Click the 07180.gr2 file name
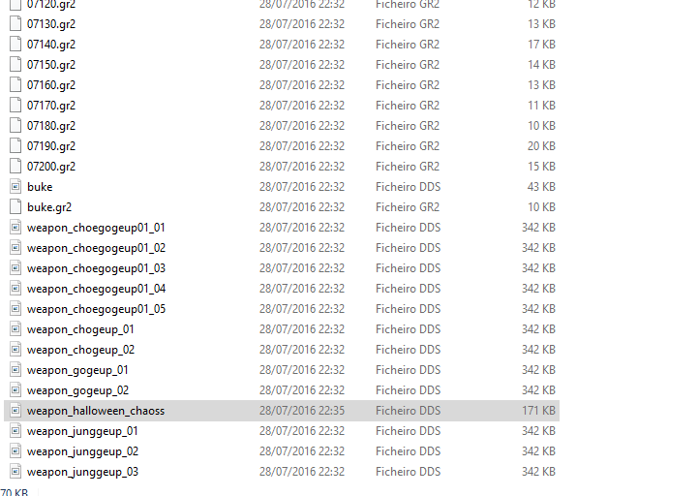 tap(51, 126)
